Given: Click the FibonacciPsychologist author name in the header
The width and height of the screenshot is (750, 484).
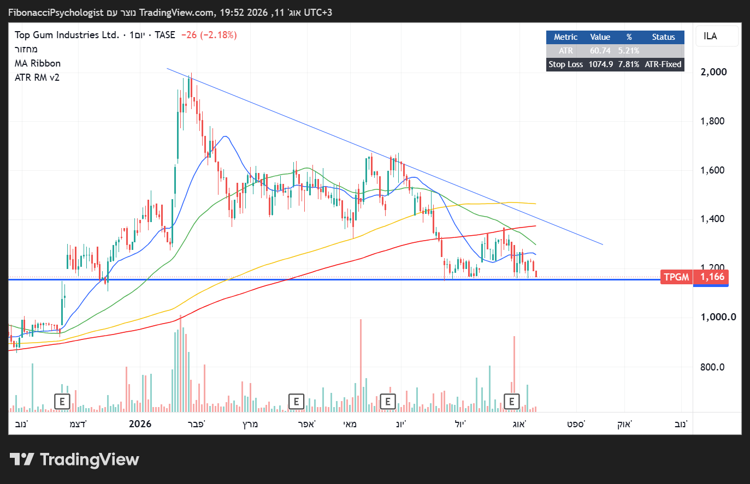Looking at the screenshot, I should click(56, 13).
